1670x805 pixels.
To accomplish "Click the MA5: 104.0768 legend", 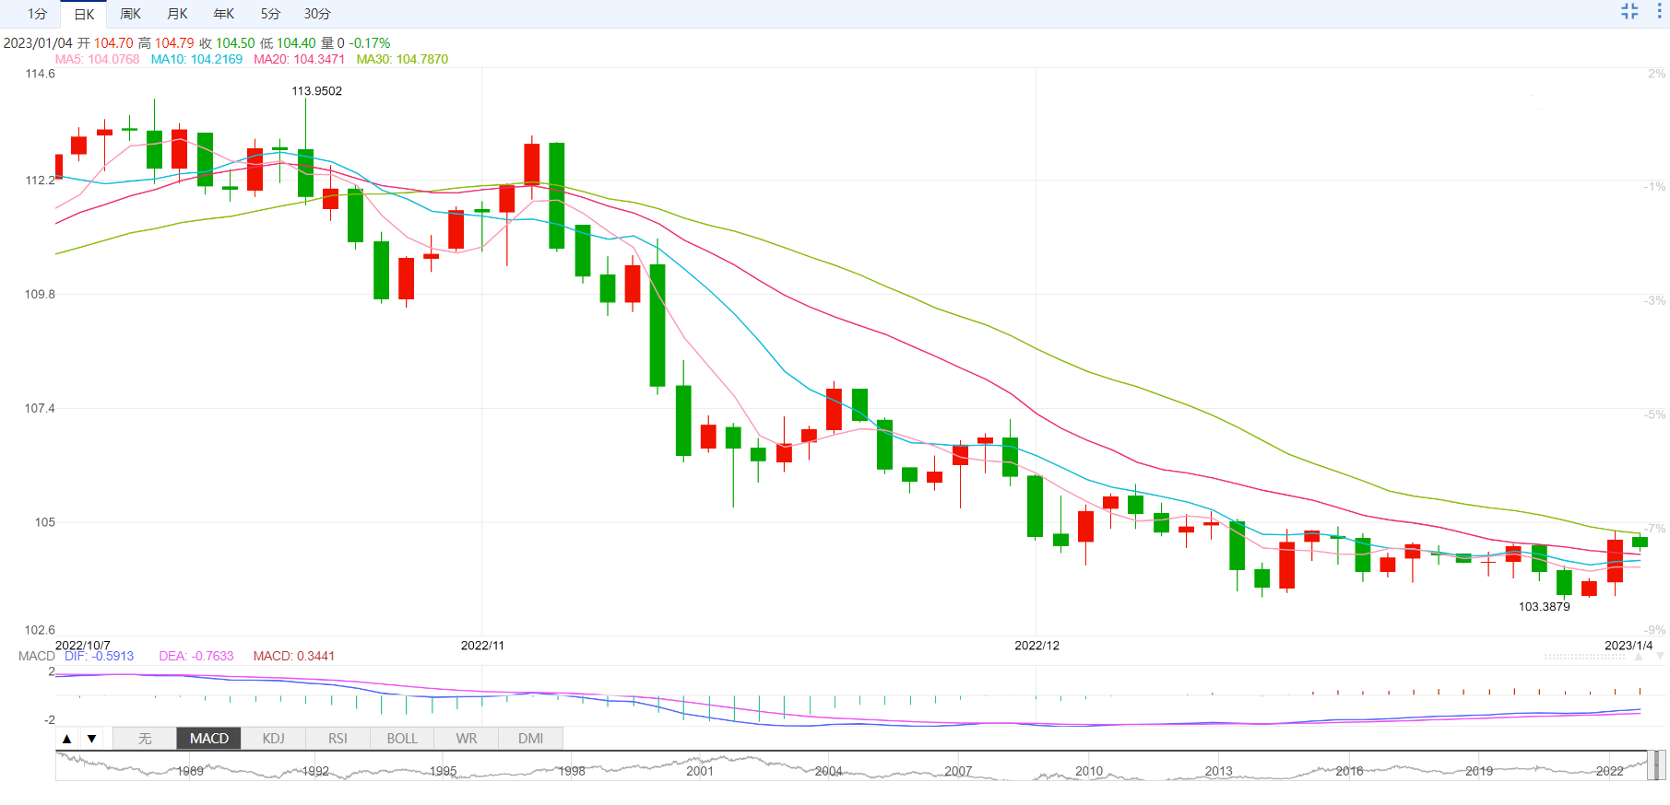I will tap(97, 59).
